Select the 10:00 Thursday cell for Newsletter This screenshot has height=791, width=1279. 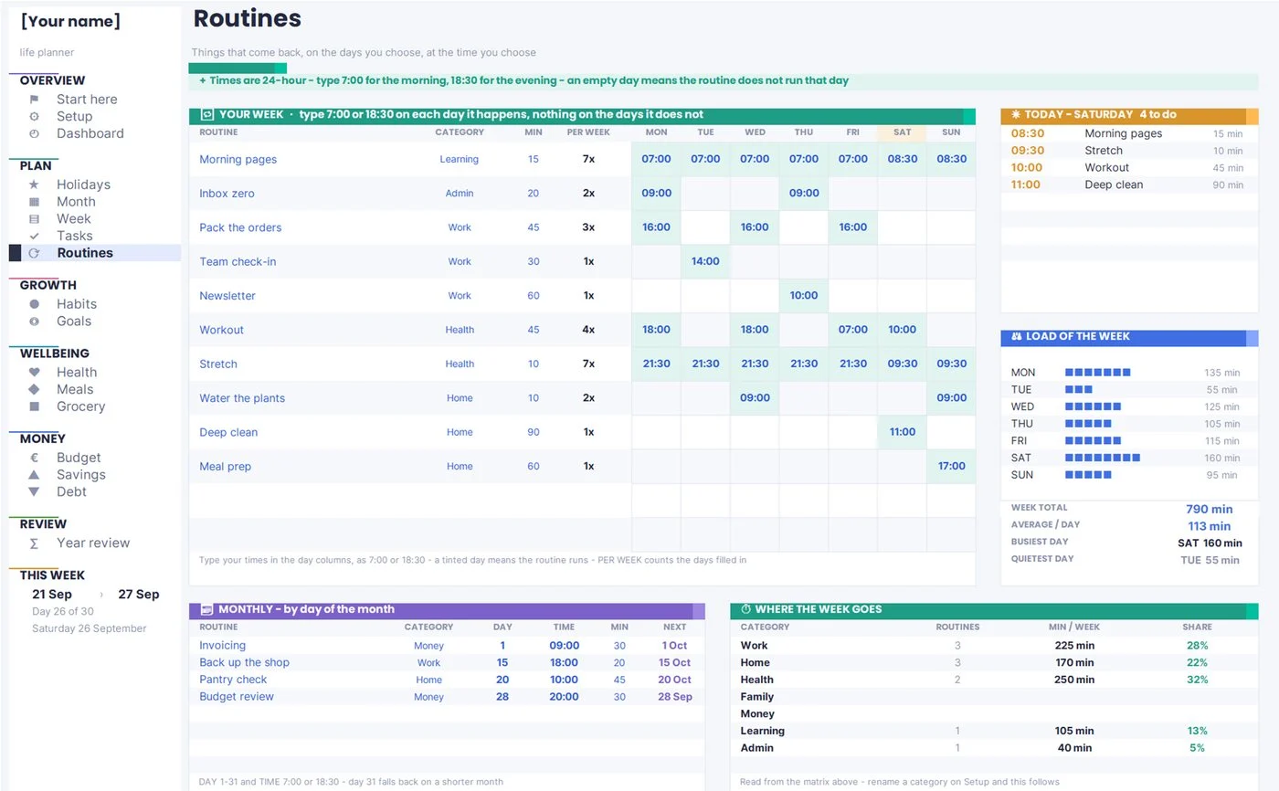[x=804, y=296]
